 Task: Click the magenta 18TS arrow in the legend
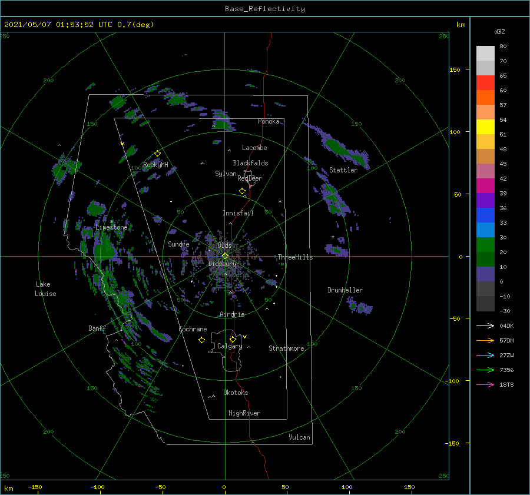coord(485,384)
